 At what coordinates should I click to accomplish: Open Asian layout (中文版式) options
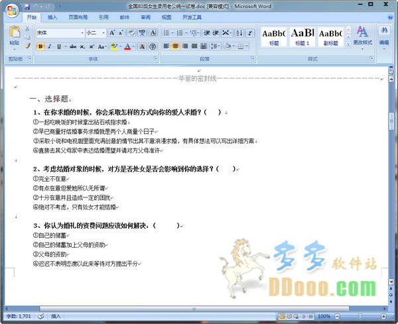pyautogui.click(x=226, y=32)
